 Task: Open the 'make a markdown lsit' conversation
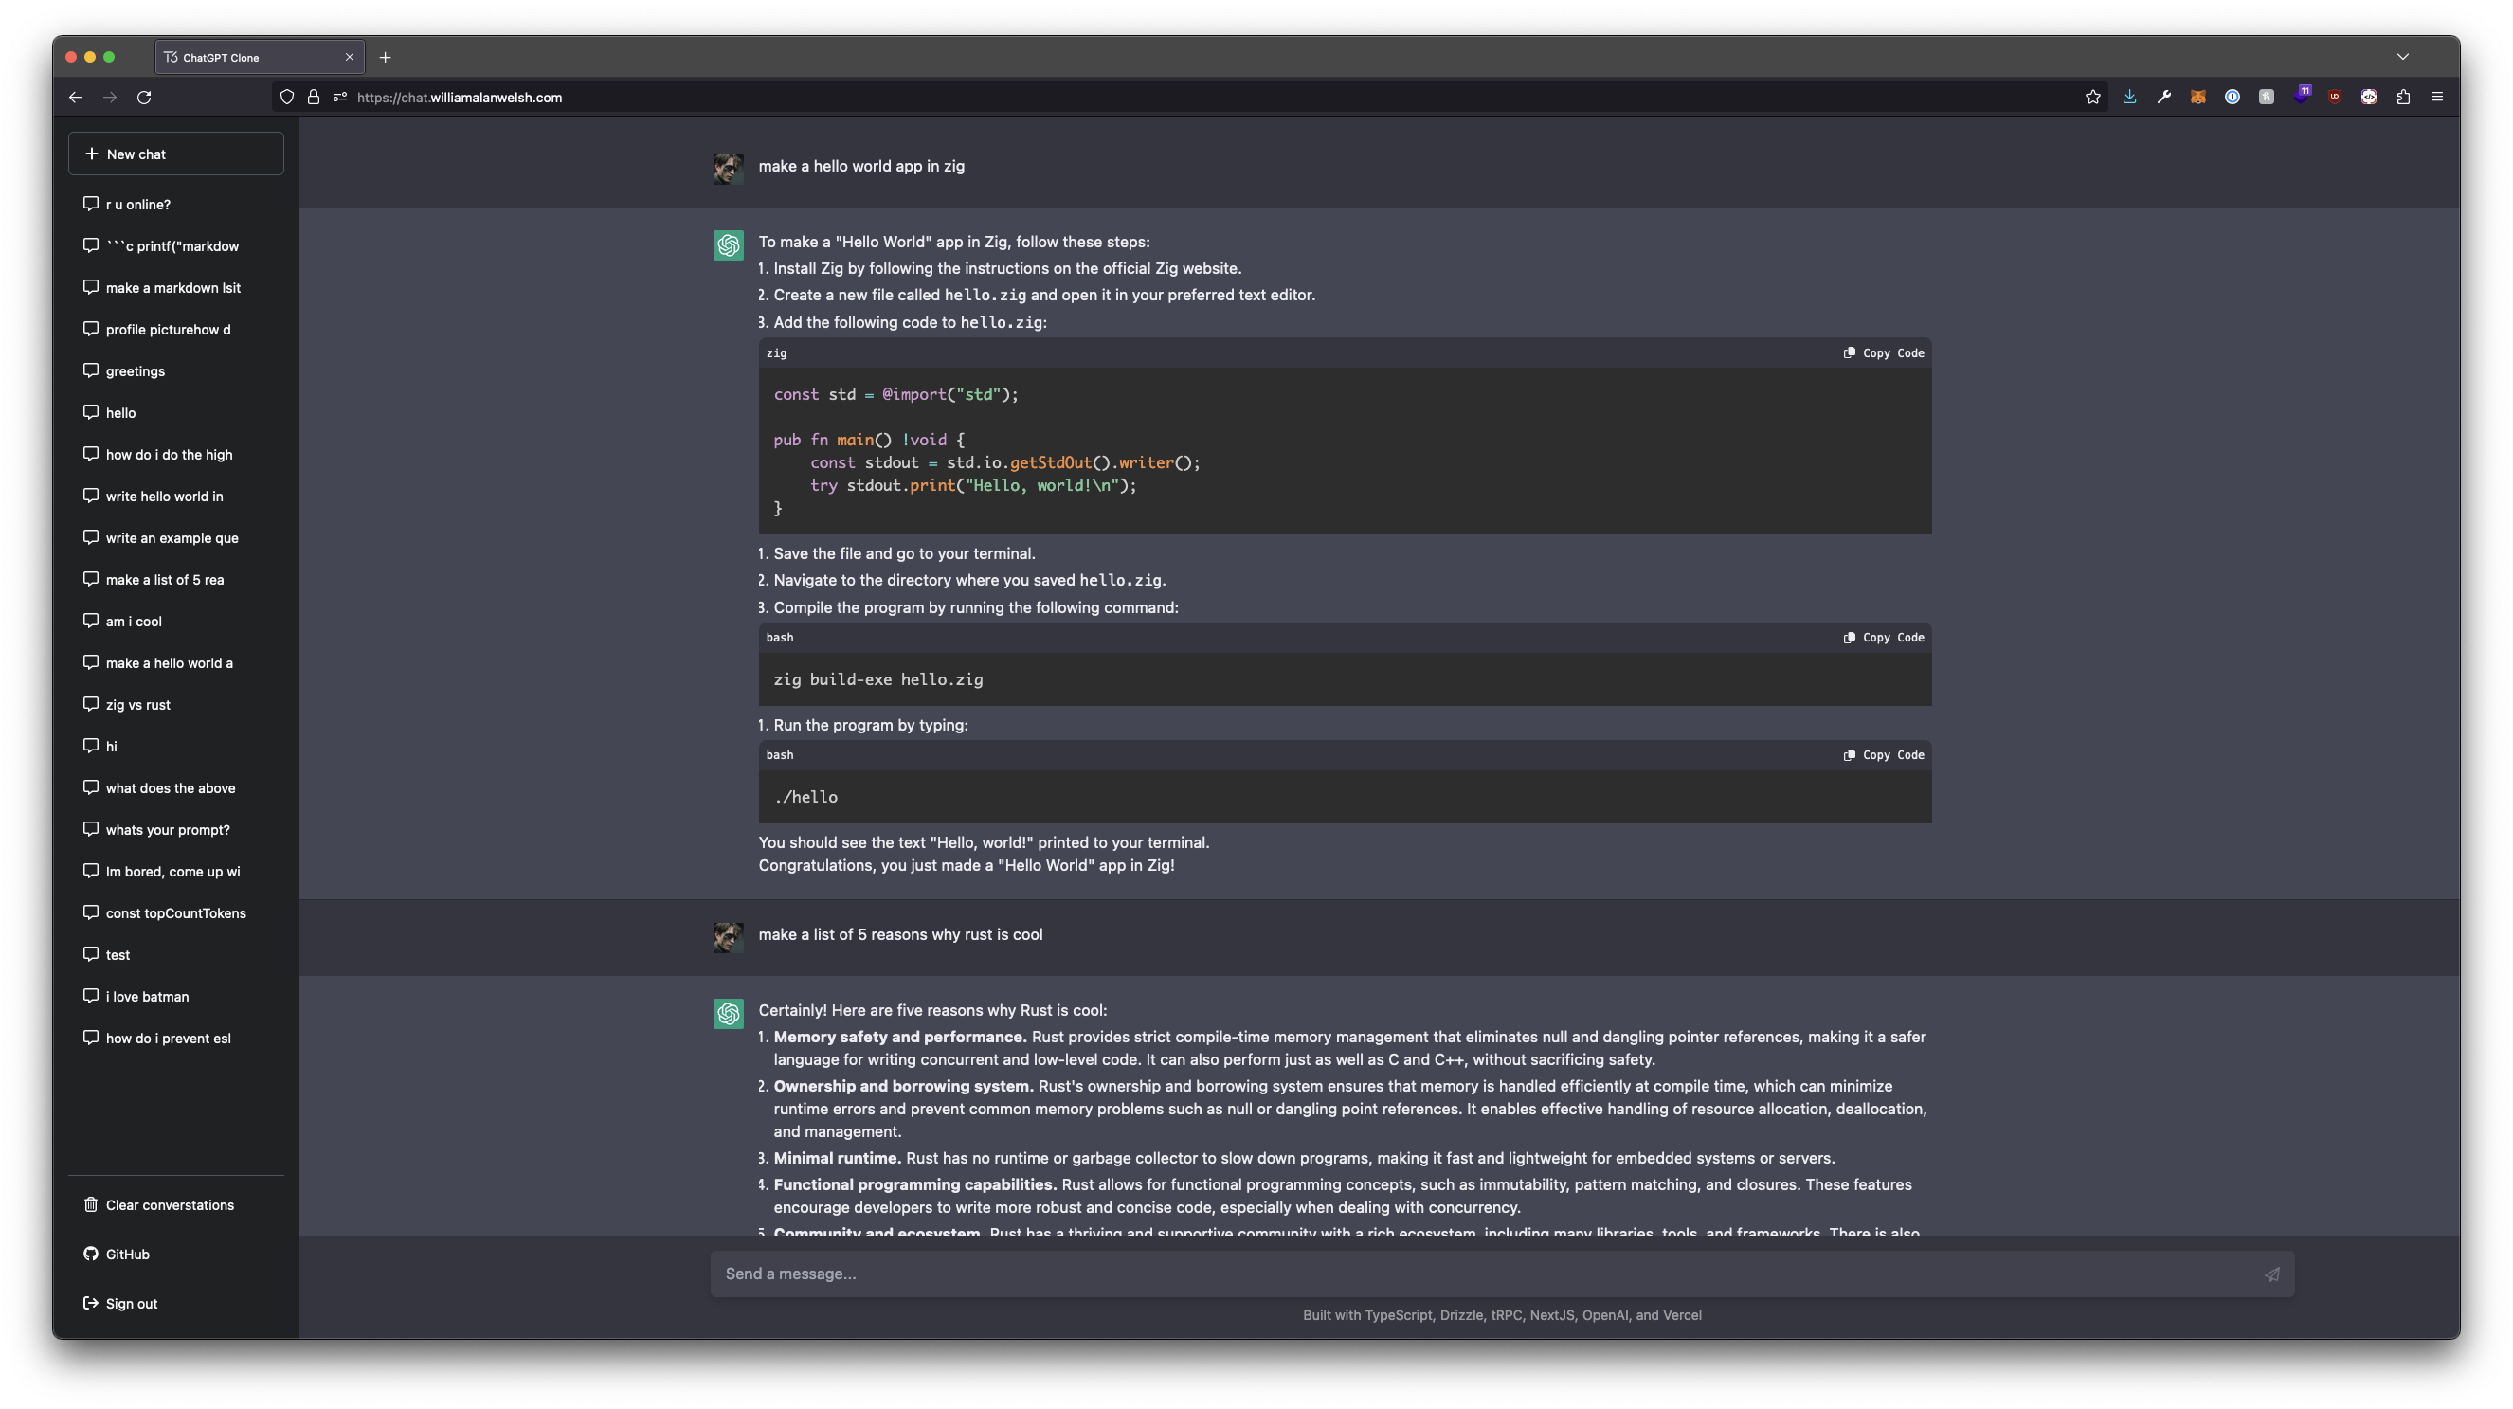[x=175, y=288]
